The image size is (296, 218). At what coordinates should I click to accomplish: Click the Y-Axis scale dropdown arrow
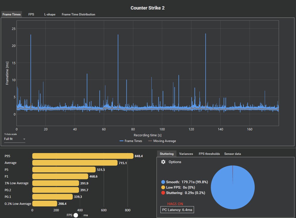(x=24, y=139)
